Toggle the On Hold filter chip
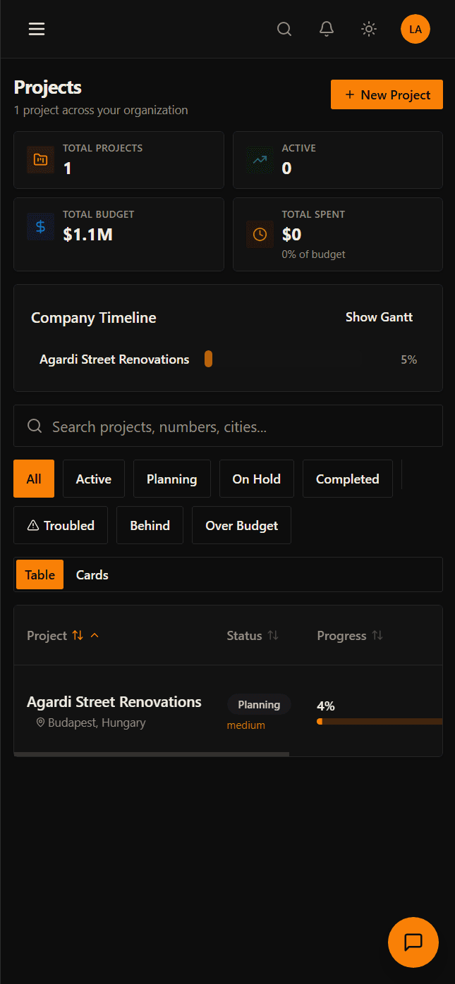 [x=256, y=479]
